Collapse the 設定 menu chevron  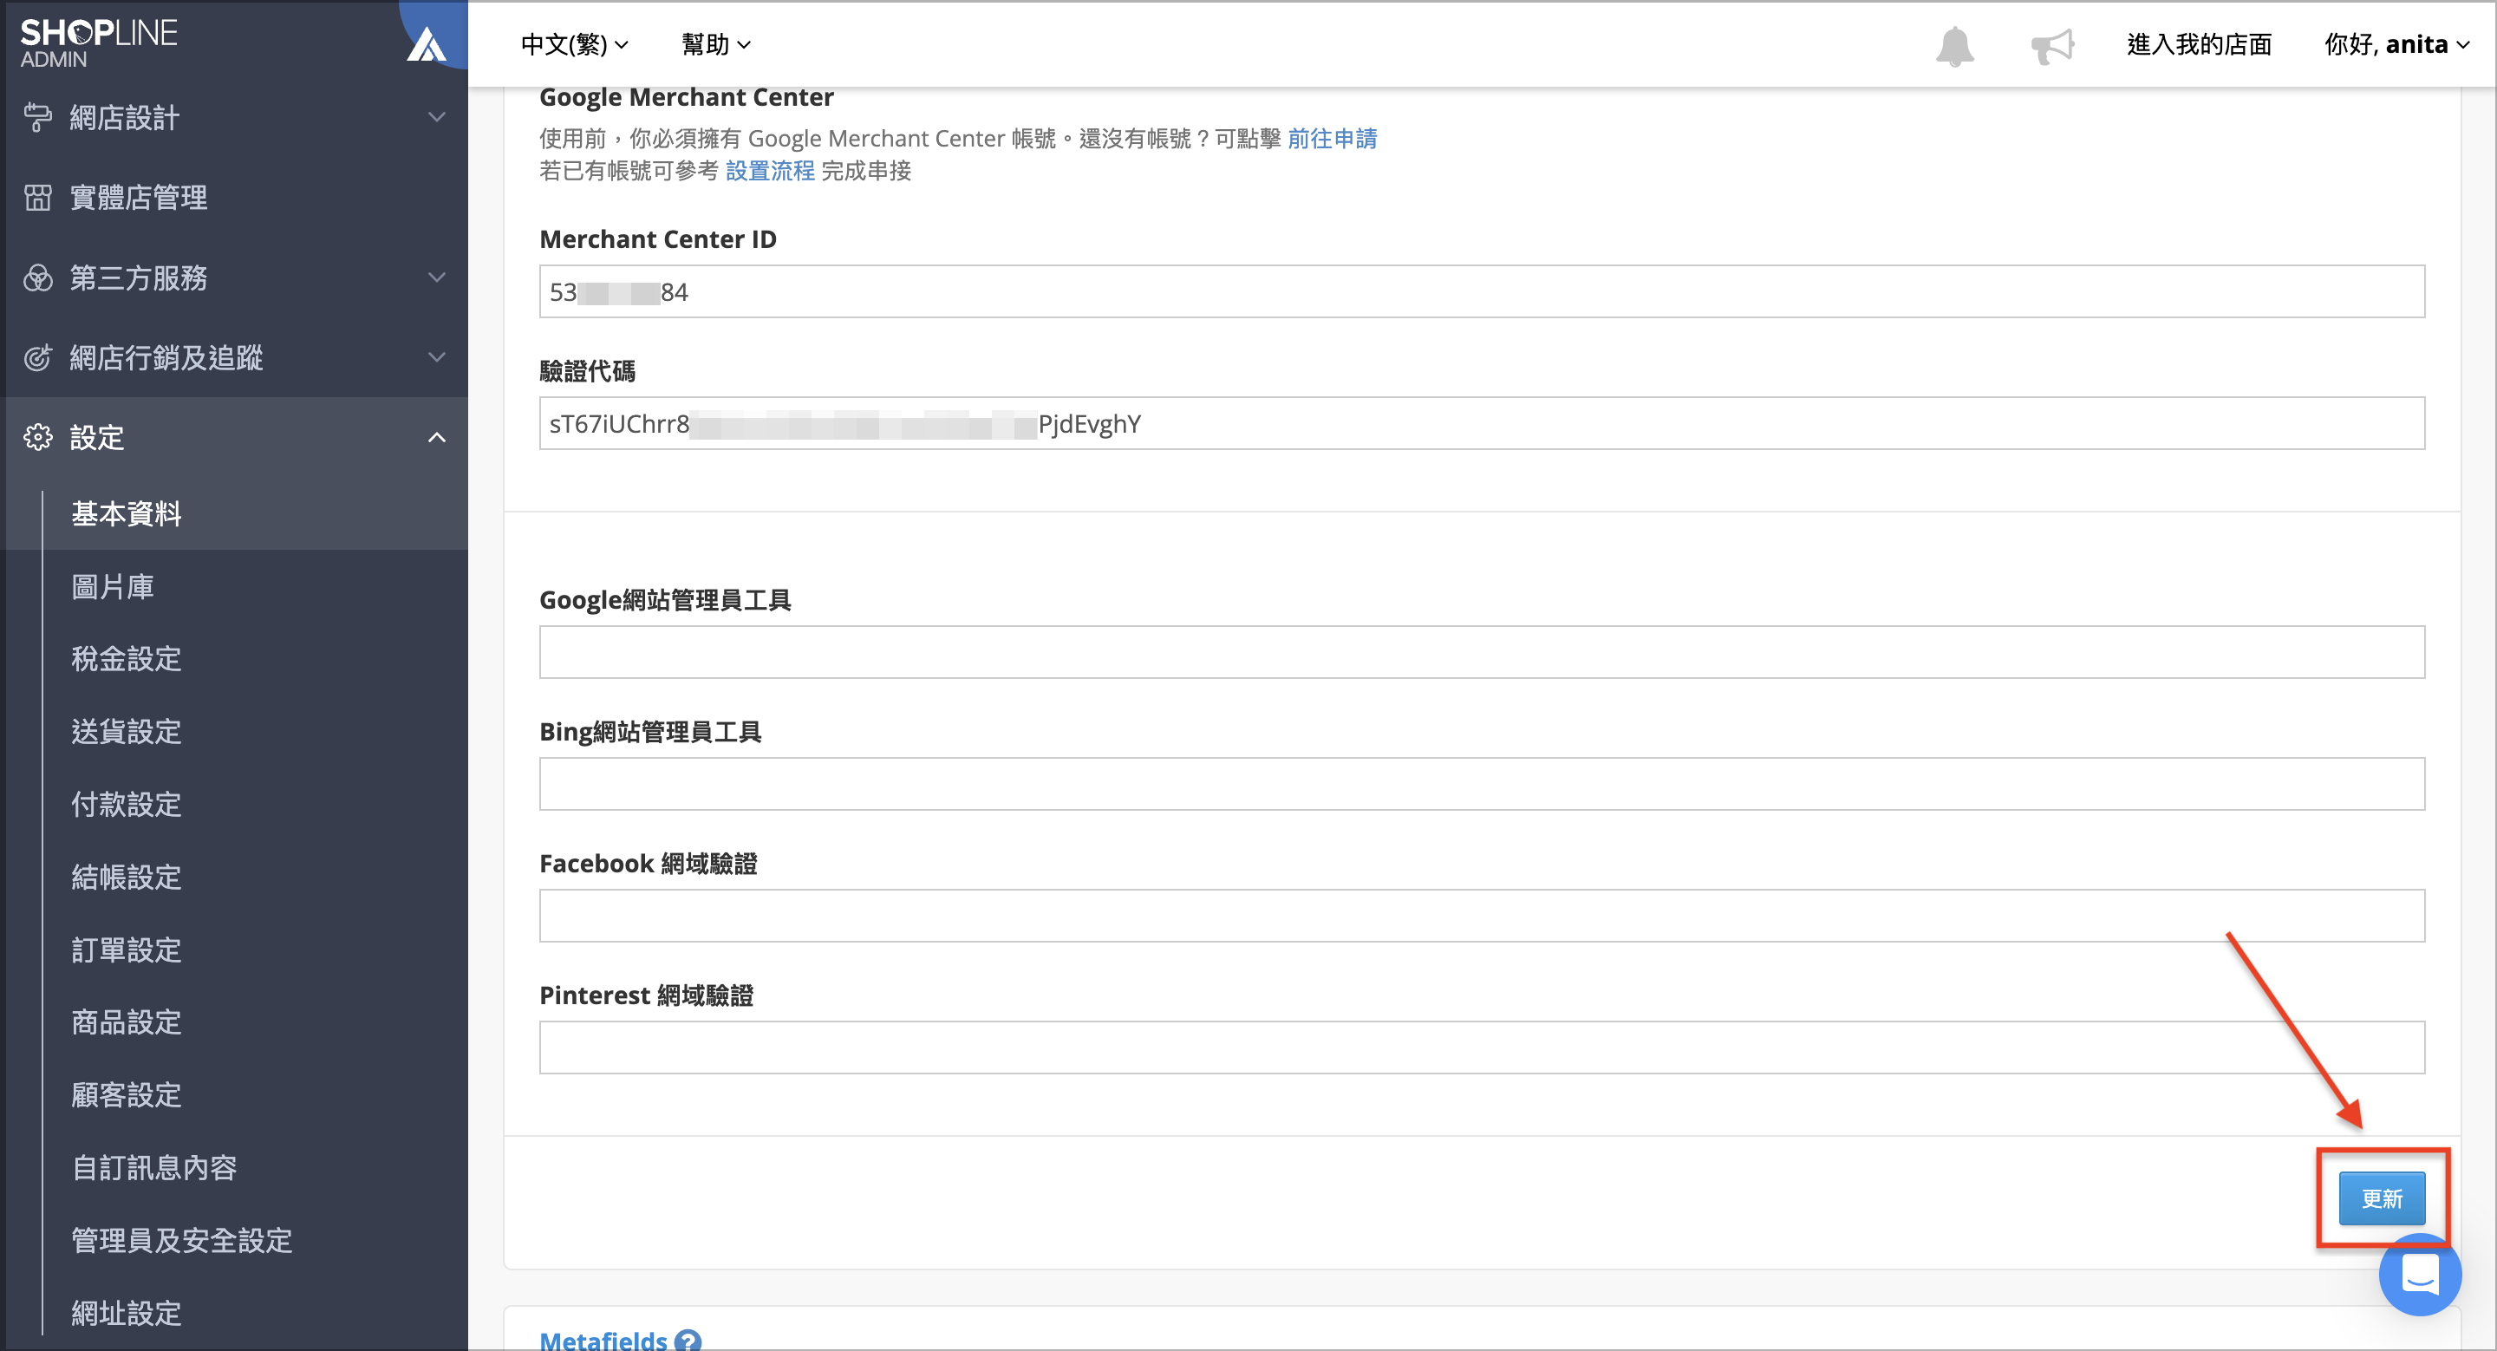437,437
